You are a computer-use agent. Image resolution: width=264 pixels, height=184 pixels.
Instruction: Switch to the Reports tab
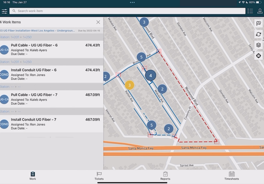(165, 176)
